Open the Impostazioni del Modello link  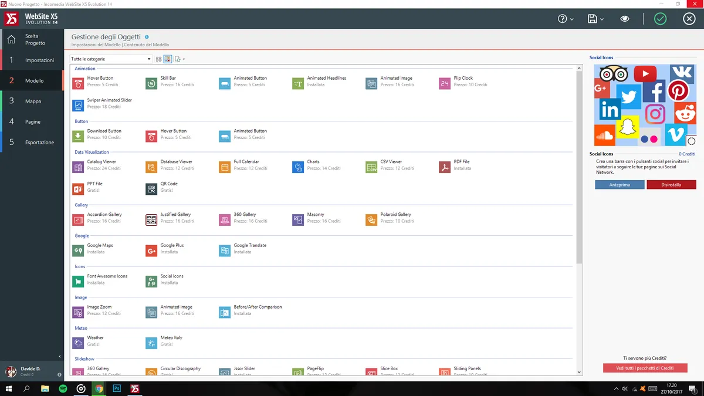coord(96,45)
